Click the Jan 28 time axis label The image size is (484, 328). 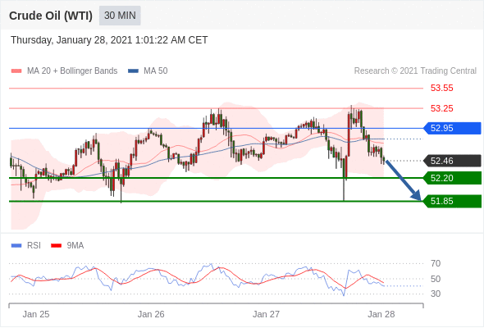pos(381,314)
